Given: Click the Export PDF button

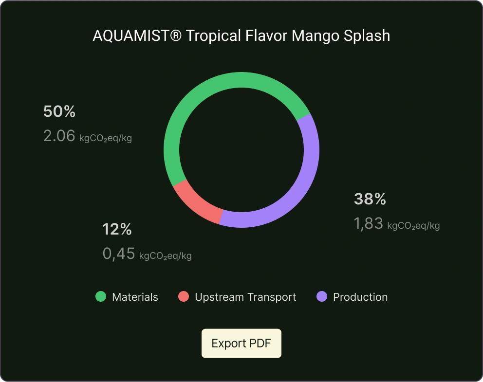Looking at the screenshot, I should pos(241,343).
